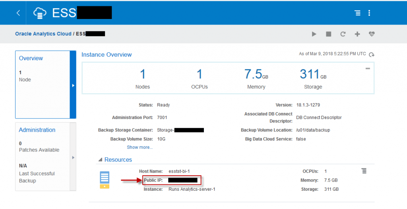The width and height of the screenshot is (407, 209).
Task: Click the 311 GB Storage summary figure
Action: (x=313, y=74)
